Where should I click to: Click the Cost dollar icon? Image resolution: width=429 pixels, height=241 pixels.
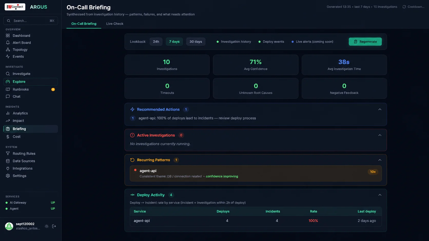(8, 137)
